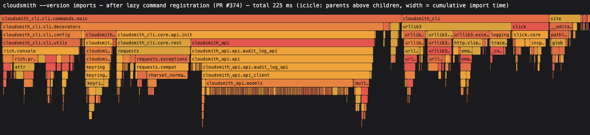590x135 pixels.
Task: Click the fully labeled keyring frame
Action: (x=98, y=67)
